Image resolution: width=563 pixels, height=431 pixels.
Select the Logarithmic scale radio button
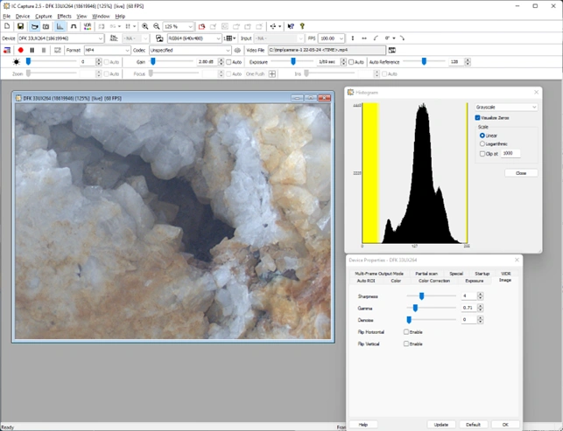point(482,143)
